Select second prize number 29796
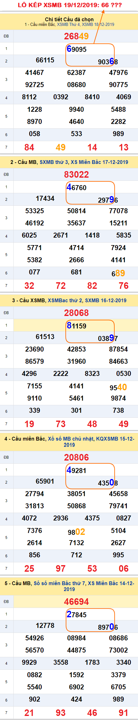The width and height of the screenshot is (138, 720). (108, 200)
